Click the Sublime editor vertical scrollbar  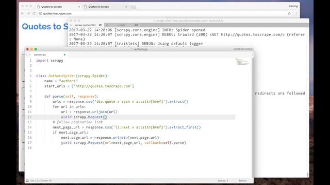coord(252,118)
